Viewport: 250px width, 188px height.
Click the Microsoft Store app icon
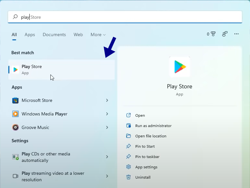(15, 100)
